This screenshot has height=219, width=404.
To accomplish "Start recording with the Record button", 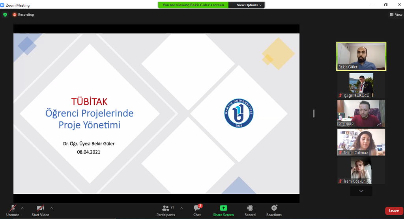I will [x=250, y=208].
